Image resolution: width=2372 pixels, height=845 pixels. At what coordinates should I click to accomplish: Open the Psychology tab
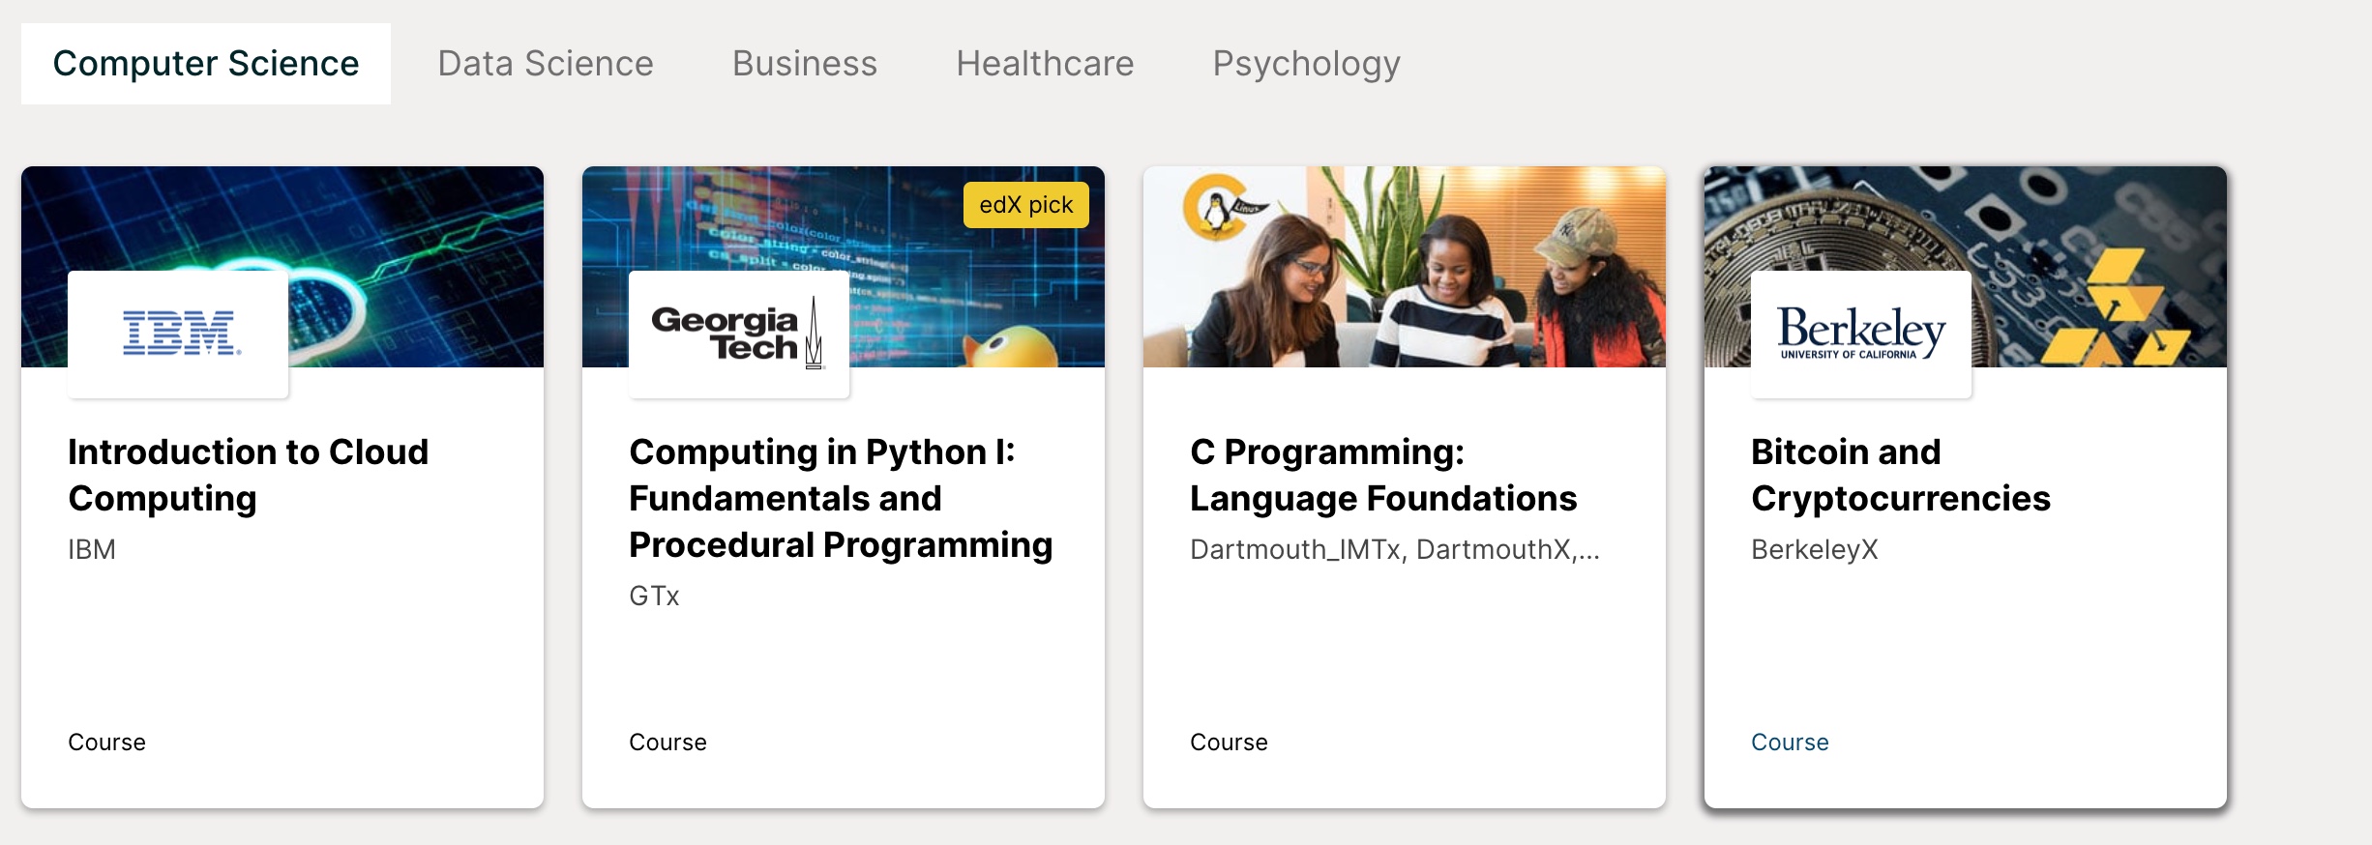[1306, 64]
